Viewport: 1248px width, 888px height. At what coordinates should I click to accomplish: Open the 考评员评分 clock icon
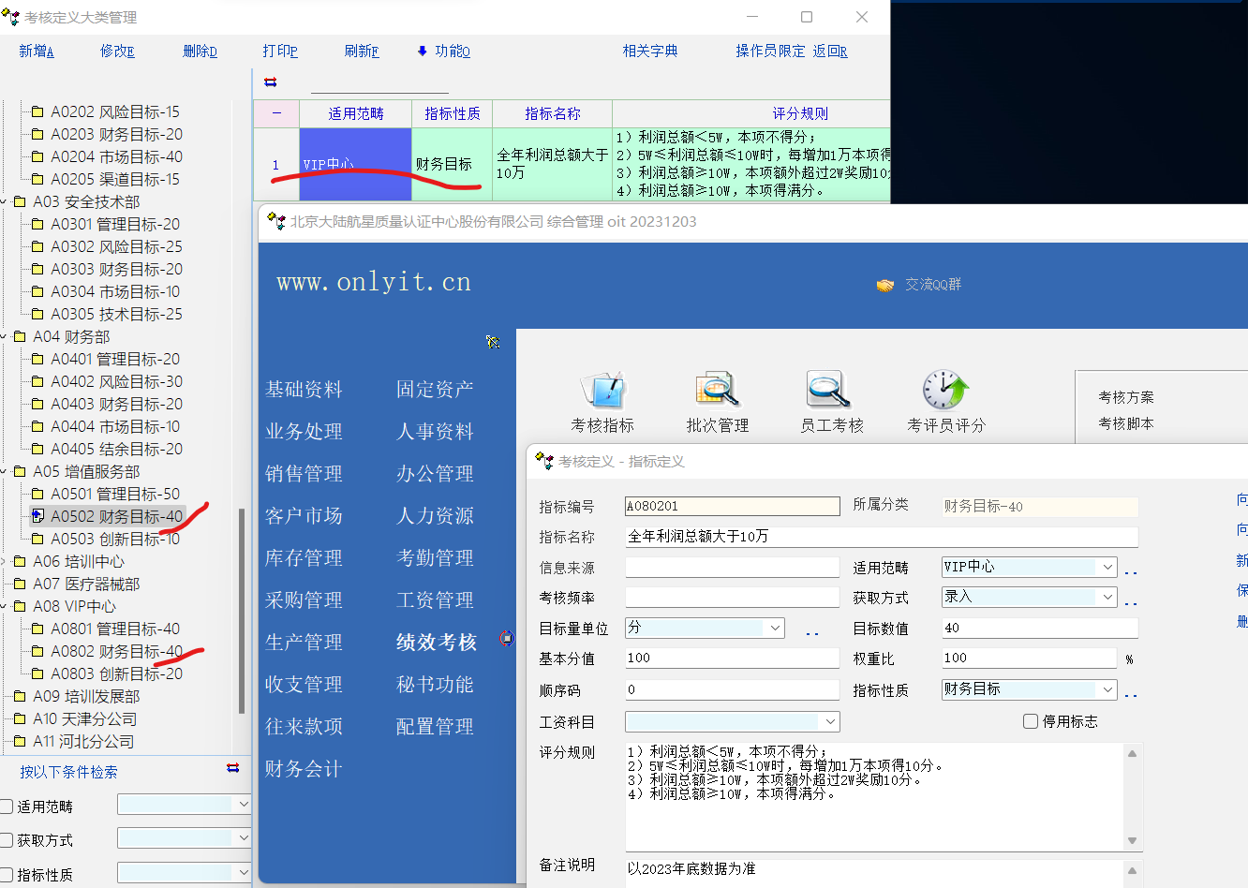(945, 391)
